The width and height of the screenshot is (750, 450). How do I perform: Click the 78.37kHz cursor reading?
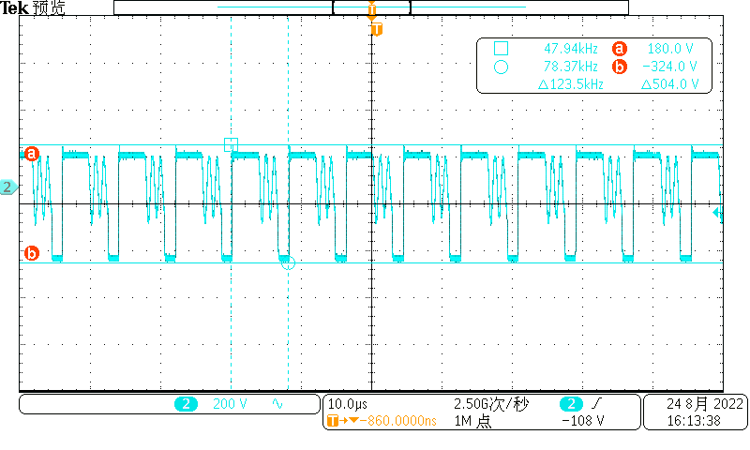point(571,67)
